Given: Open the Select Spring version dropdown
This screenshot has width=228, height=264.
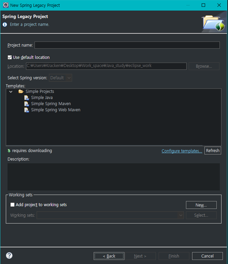Looking at the screenshot, I should coord(61,78).
